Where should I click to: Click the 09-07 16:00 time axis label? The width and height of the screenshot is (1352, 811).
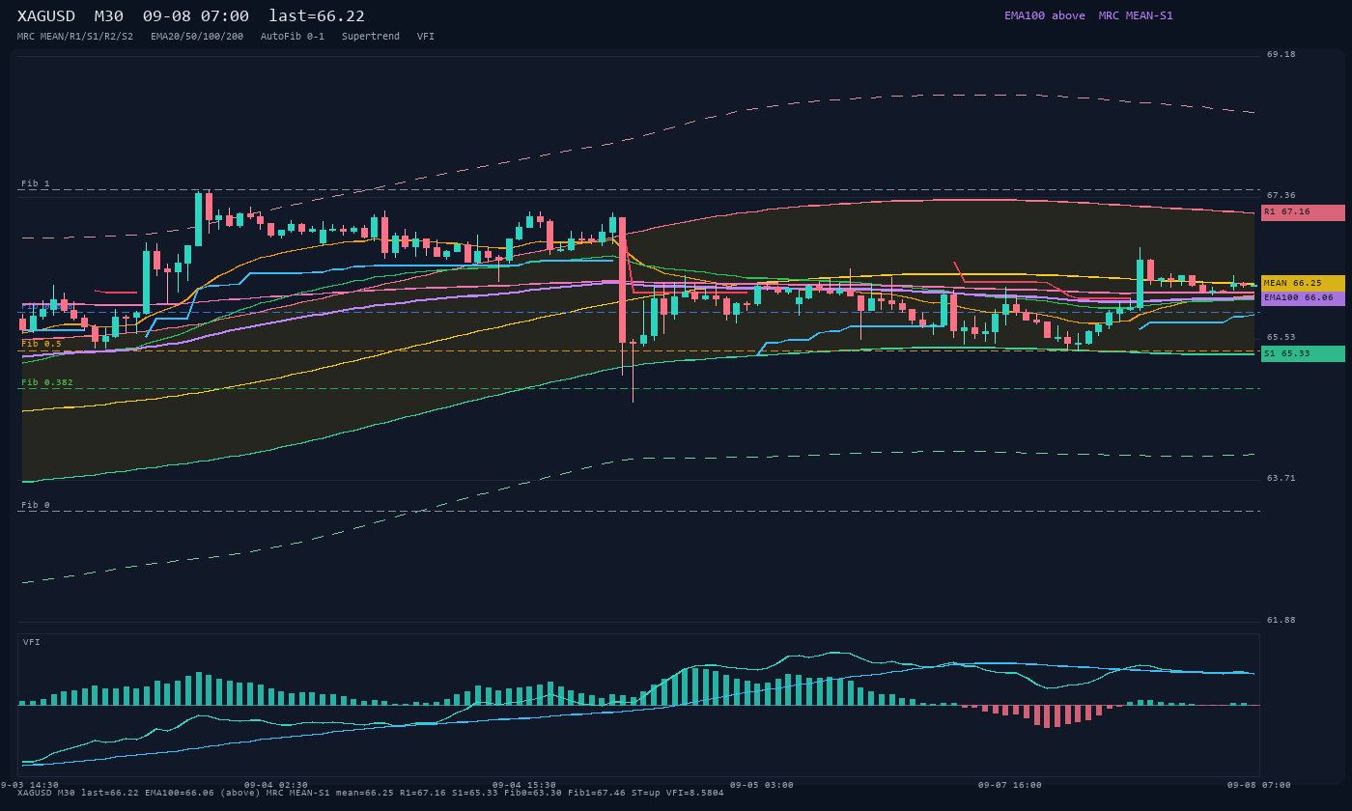tap(1010, 785)
